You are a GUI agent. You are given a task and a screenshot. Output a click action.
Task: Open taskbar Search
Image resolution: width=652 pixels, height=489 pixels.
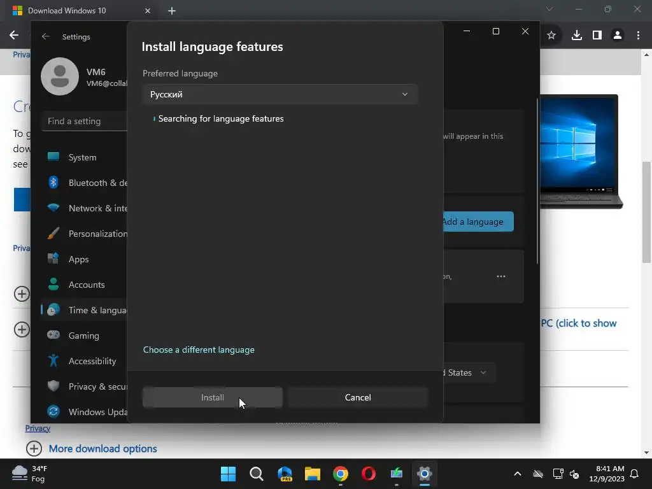(256, 474)
